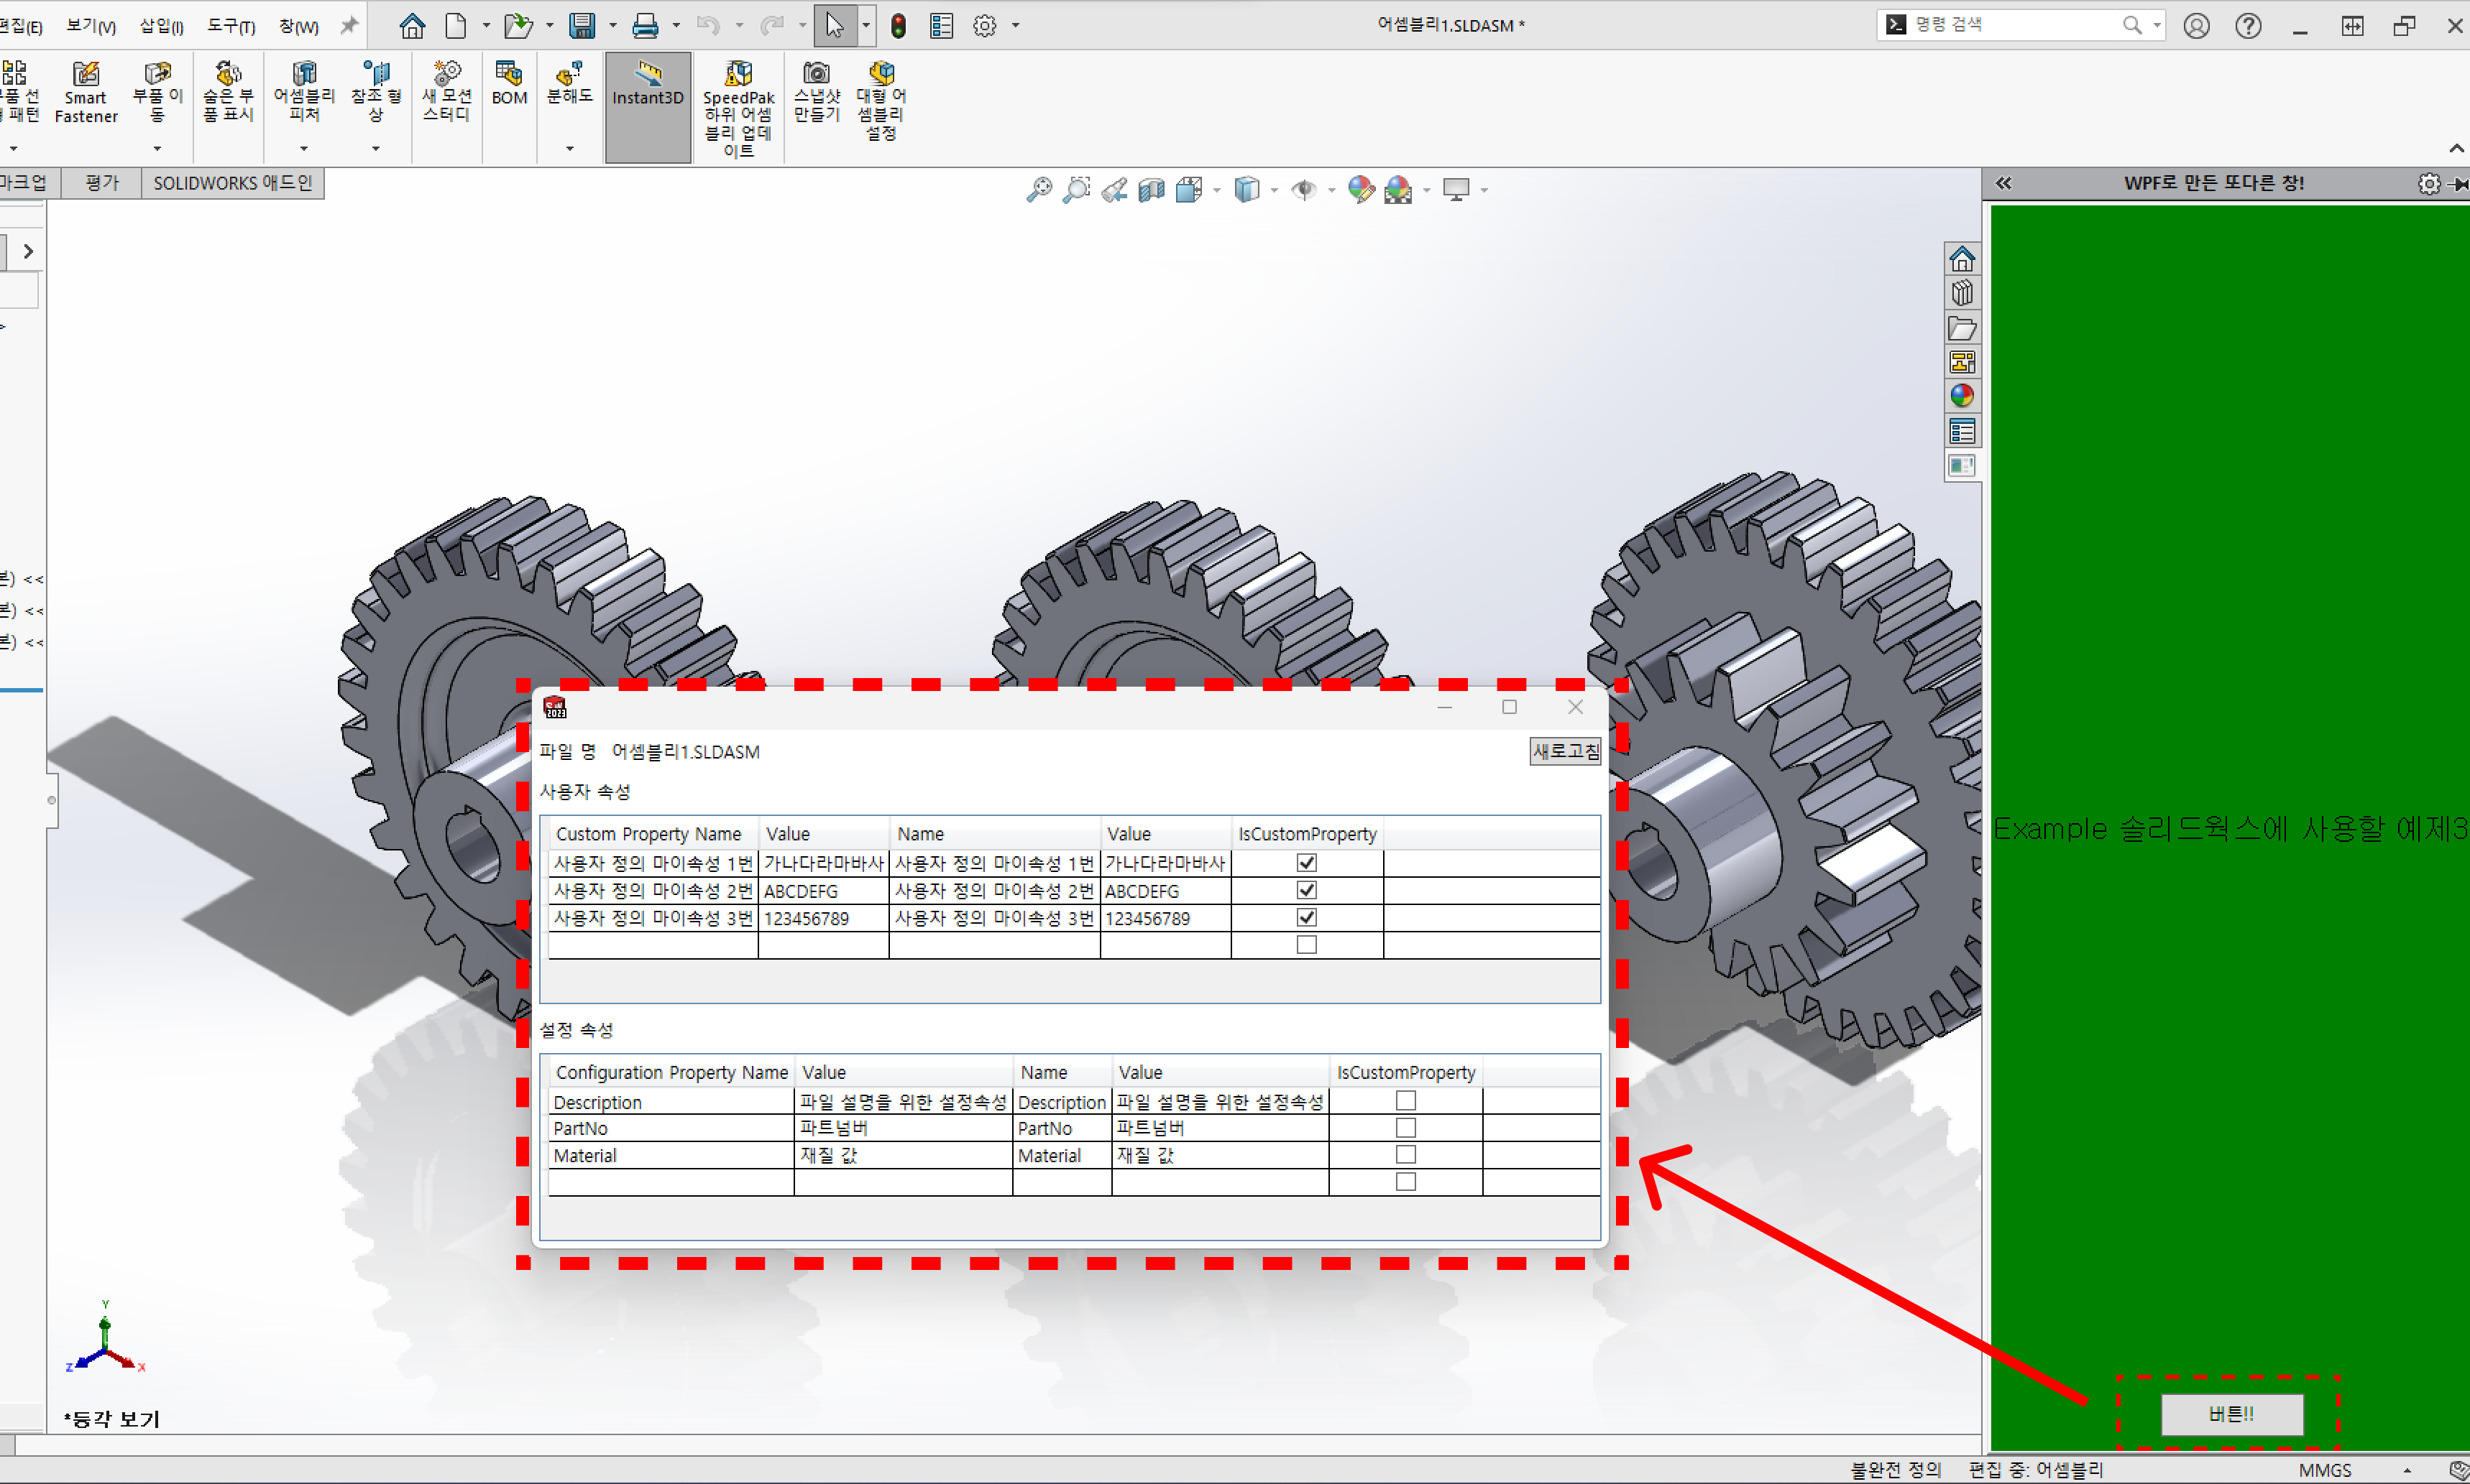Viewport: 2470px width, 1484px height.
Task: Click the 명령 검색 command search field
Action: (x=2011, y=25)
